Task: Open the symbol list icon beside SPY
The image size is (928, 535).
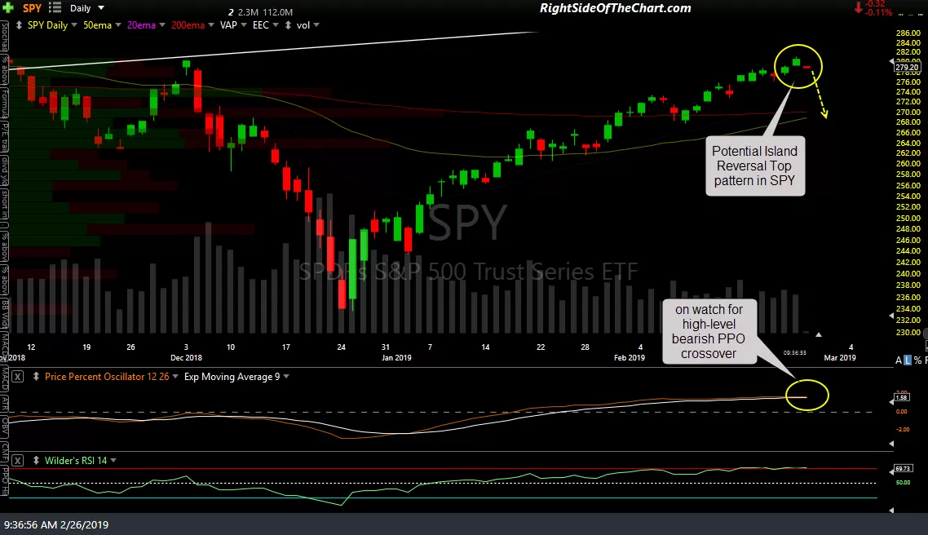Action: 55,7
